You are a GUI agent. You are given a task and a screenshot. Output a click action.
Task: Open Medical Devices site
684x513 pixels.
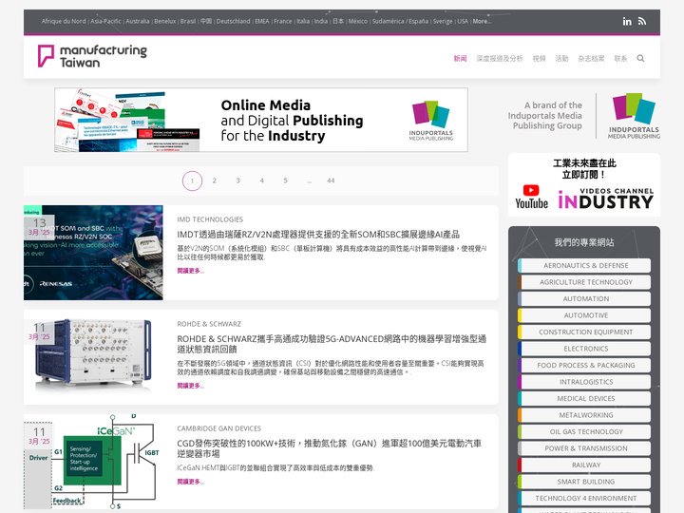[584, 398]
